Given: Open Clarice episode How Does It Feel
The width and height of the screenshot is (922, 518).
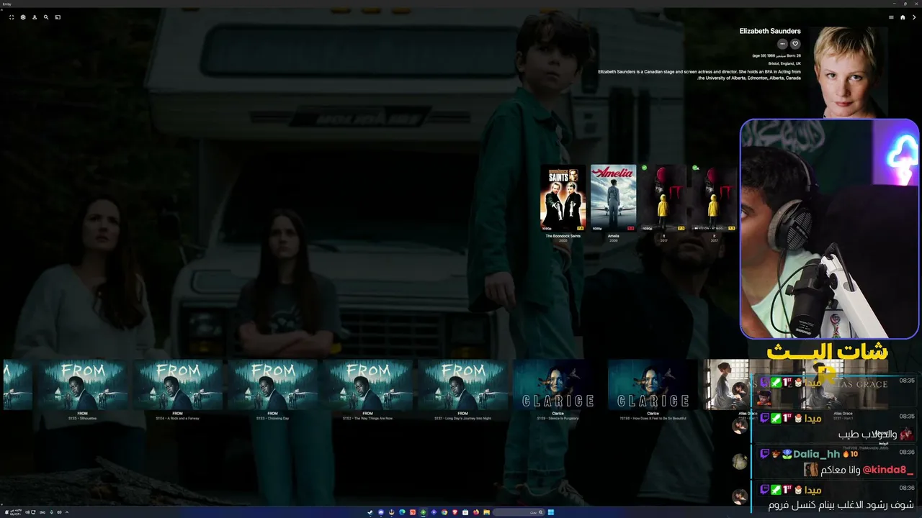Looking at the screenshot, I should [x=653, y=385].
